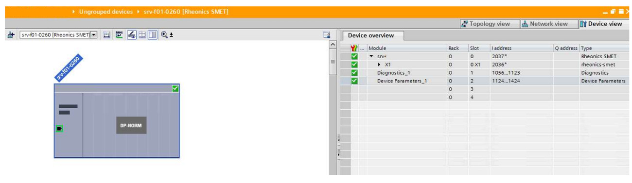This screenshot has height=183, width=632.
Task: Click the show address labels toolbar icon
Action: (x=107, y=35)
